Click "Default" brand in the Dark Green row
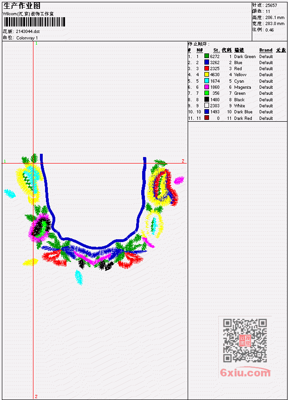 click(x=266, y=56)
